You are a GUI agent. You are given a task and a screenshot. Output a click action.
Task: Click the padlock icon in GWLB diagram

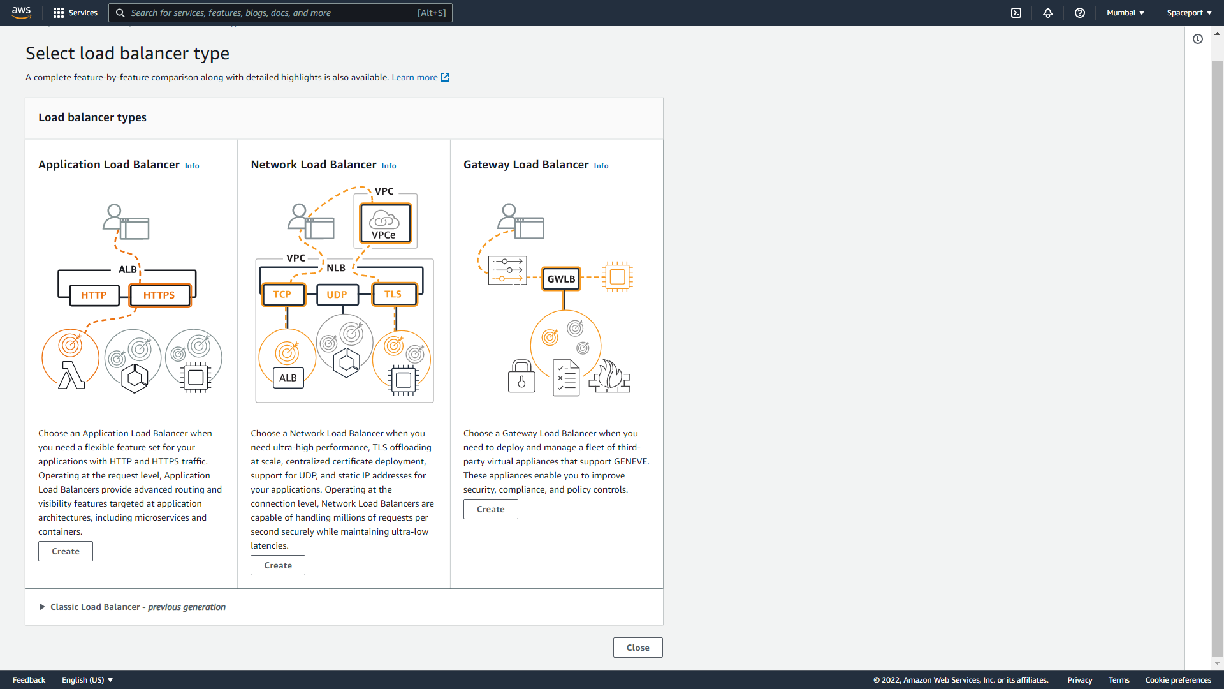coord(521,376)
